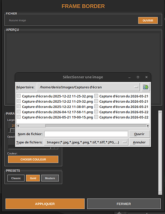Click the horizontal scrollbar thumb in file list

[33, 126]
